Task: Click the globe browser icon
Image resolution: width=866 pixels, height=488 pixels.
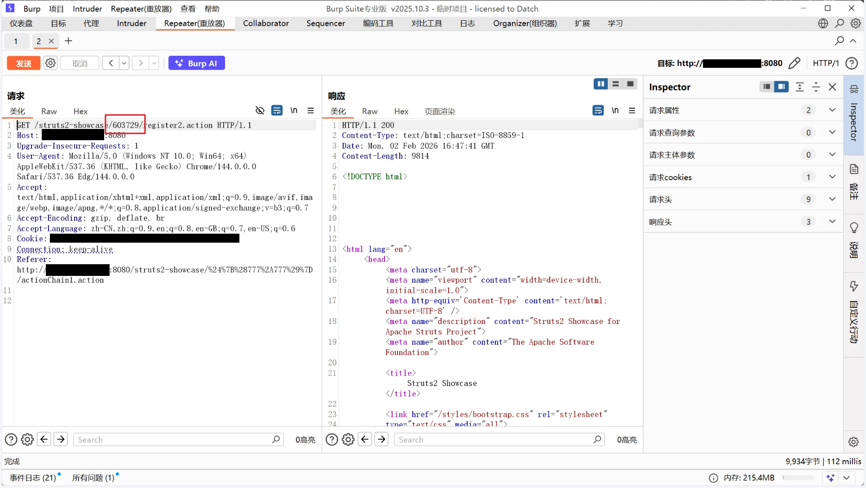Action: (823, 23)
